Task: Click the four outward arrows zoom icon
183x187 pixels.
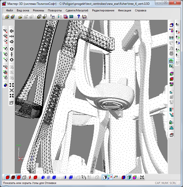Action: (12, 85)
